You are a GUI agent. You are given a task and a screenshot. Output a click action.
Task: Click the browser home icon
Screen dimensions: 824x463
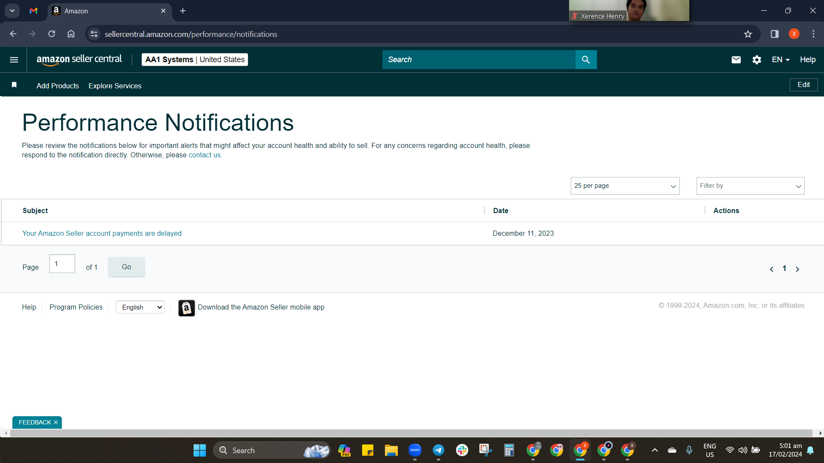(71, 34)
